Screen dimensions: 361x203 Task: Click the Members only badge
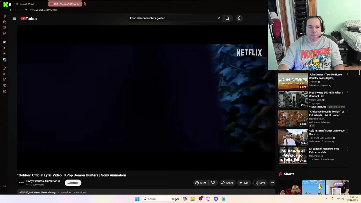[x=336, y=107]
